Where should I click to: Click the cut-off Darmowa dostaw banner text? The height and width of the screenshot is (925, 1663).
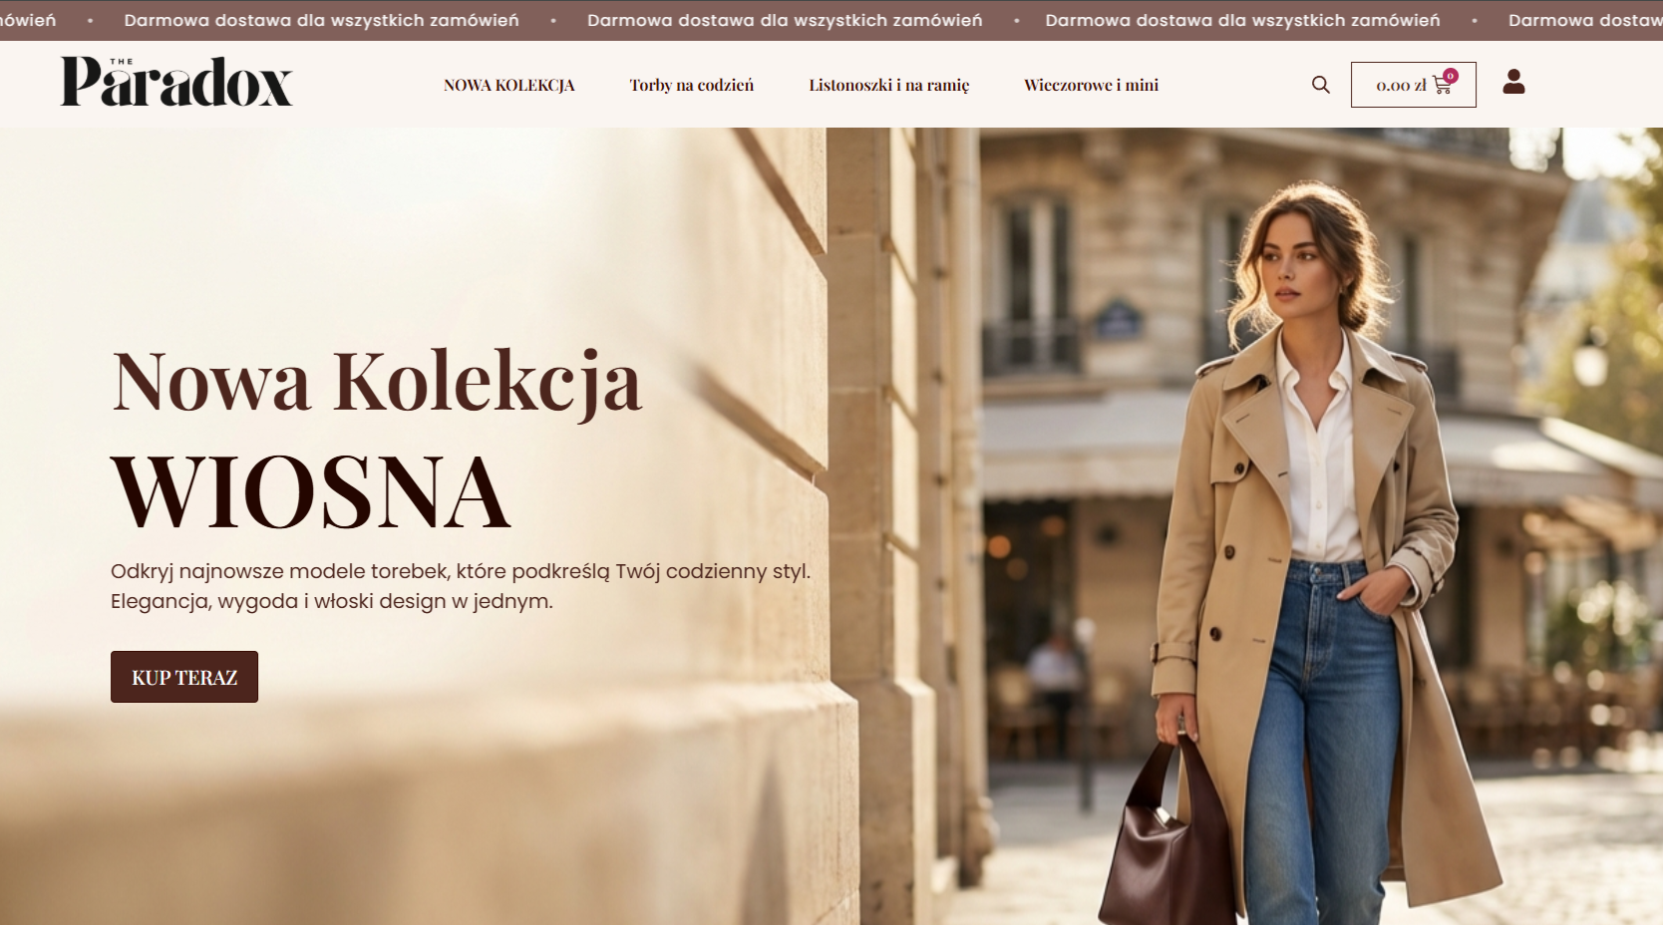(1585, 20)
